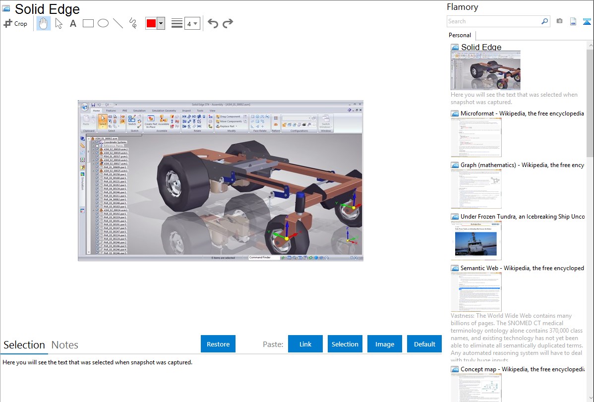Click the selection text below the Selection tab
Screen dimensions: 594x402
[97, 362]
